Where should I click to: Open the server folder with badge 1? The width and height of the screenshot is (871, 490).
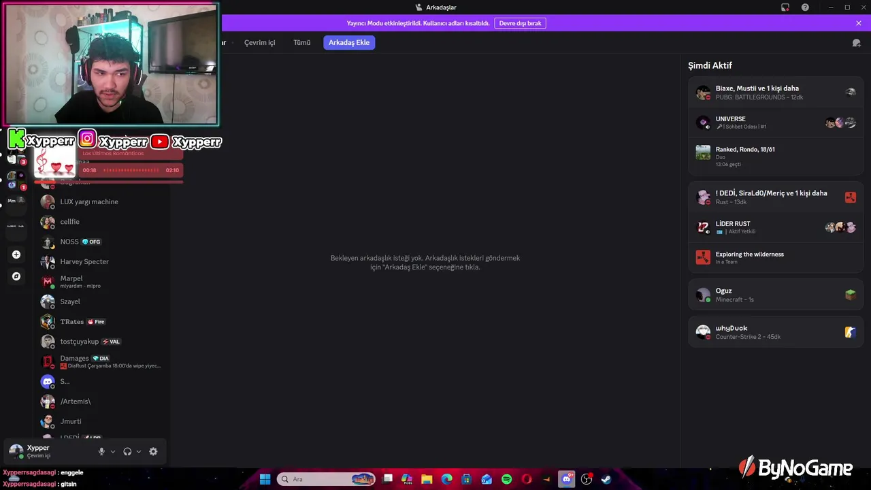pos(16,180)
